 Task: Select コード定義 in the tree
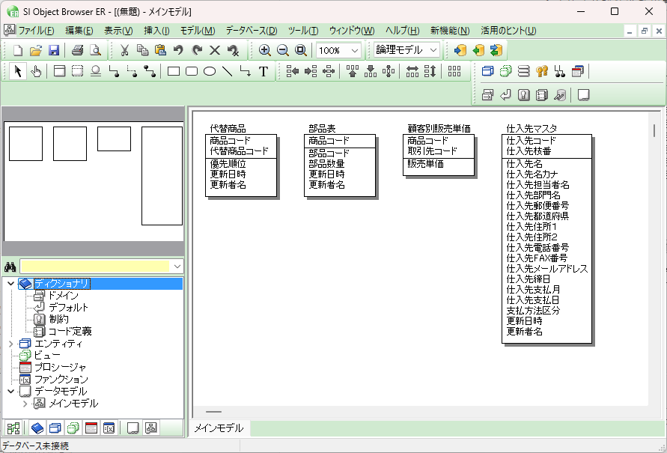click(x=70, y=331)
